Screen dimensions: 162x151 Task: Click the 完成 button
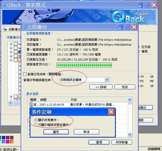(x=125, y=87)
